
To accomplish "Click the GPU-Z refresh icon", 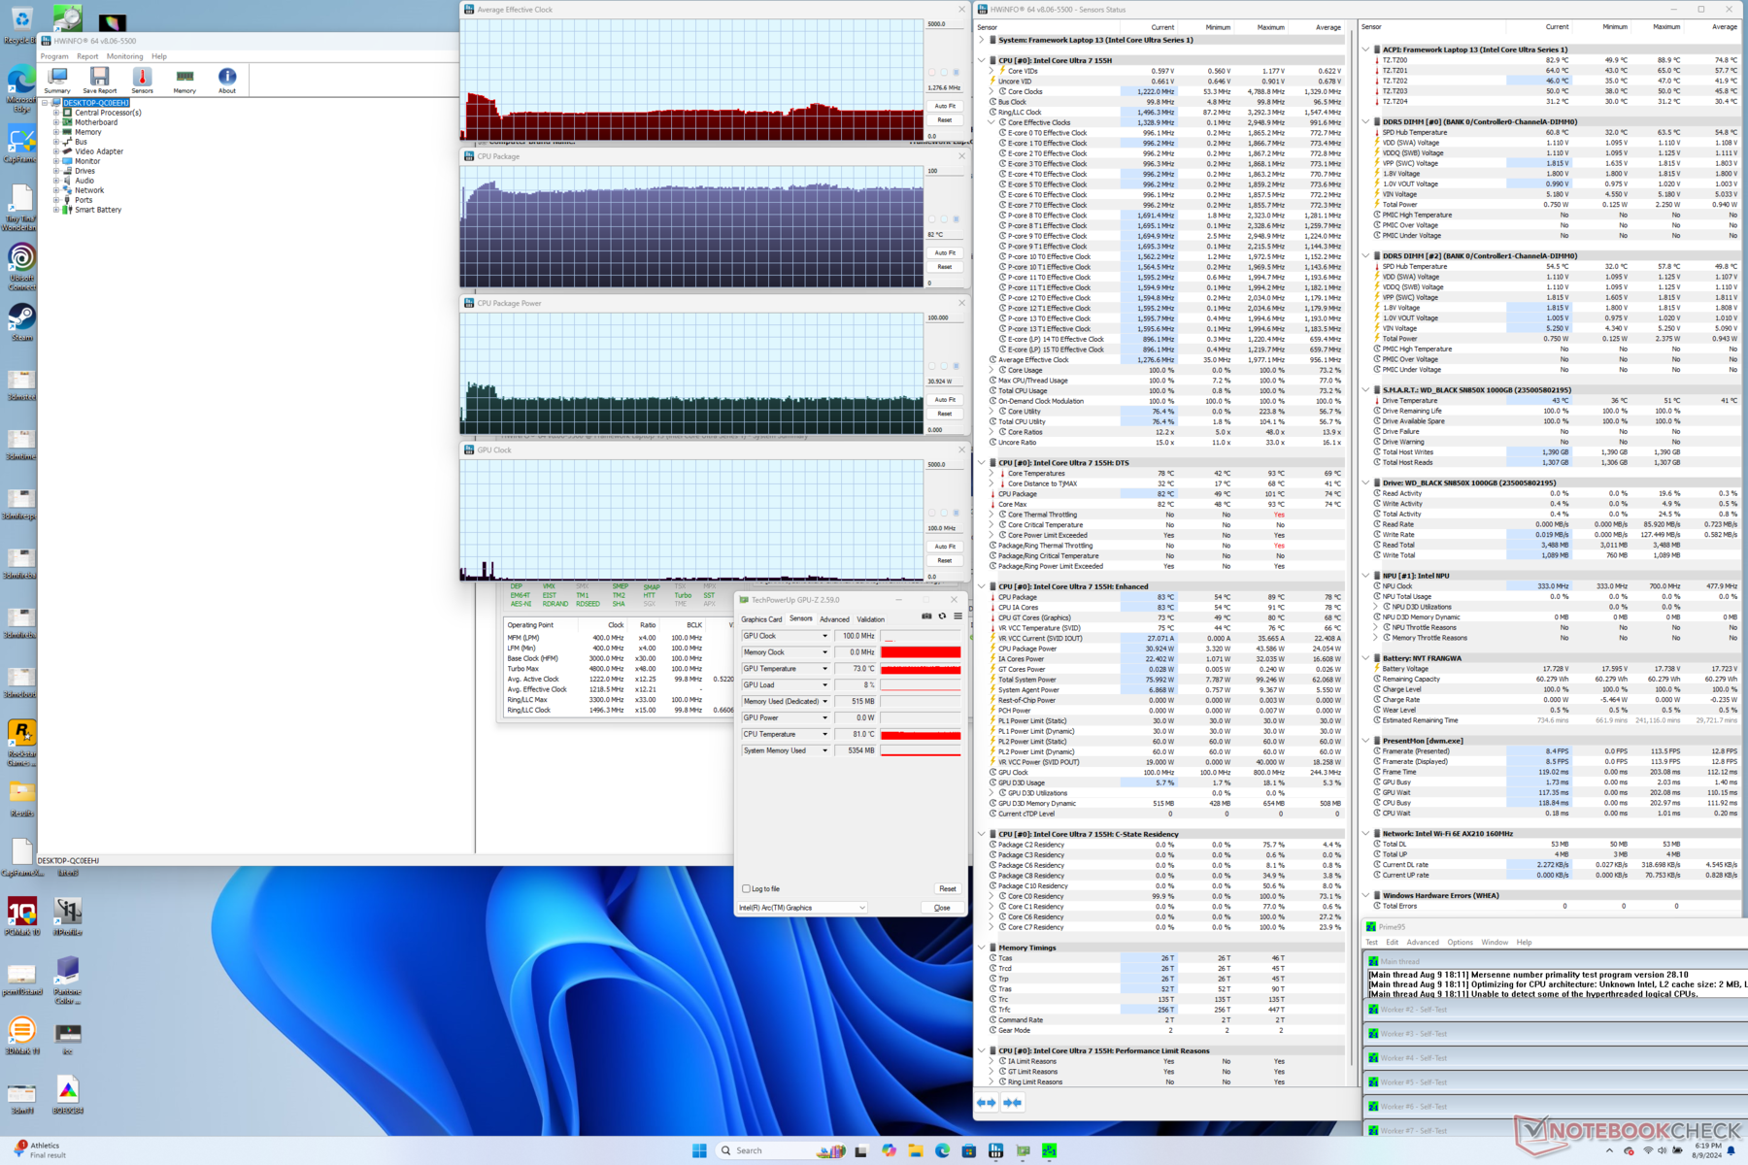I will point(942,616).
